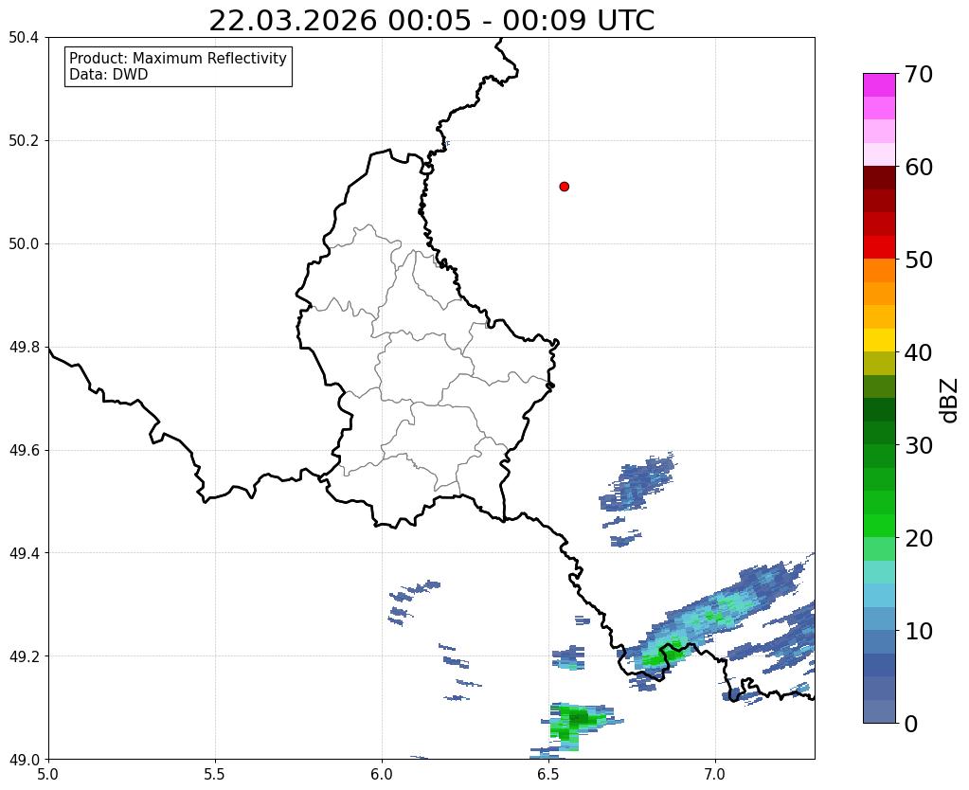Image resolution: width=969 pixels, height=790 pixels.
Task: Click the title '22.03.2026 00:05 - 00:09 UTC'
Action: [431, 21]
